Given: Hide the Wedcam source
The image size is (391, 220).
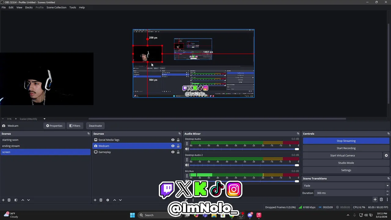Looking at the screenshot, I should pos(173,146).
